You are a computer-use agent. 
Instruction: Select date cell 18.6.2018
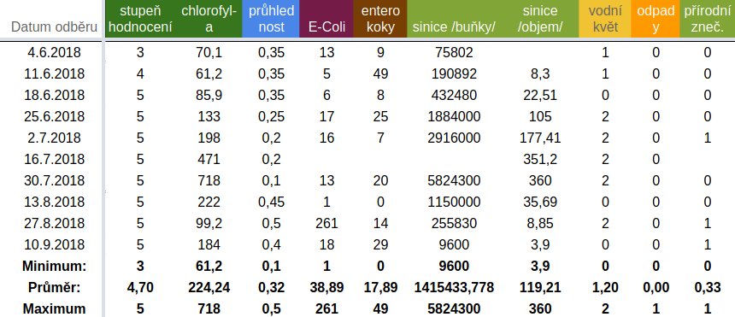click(55, 95)
